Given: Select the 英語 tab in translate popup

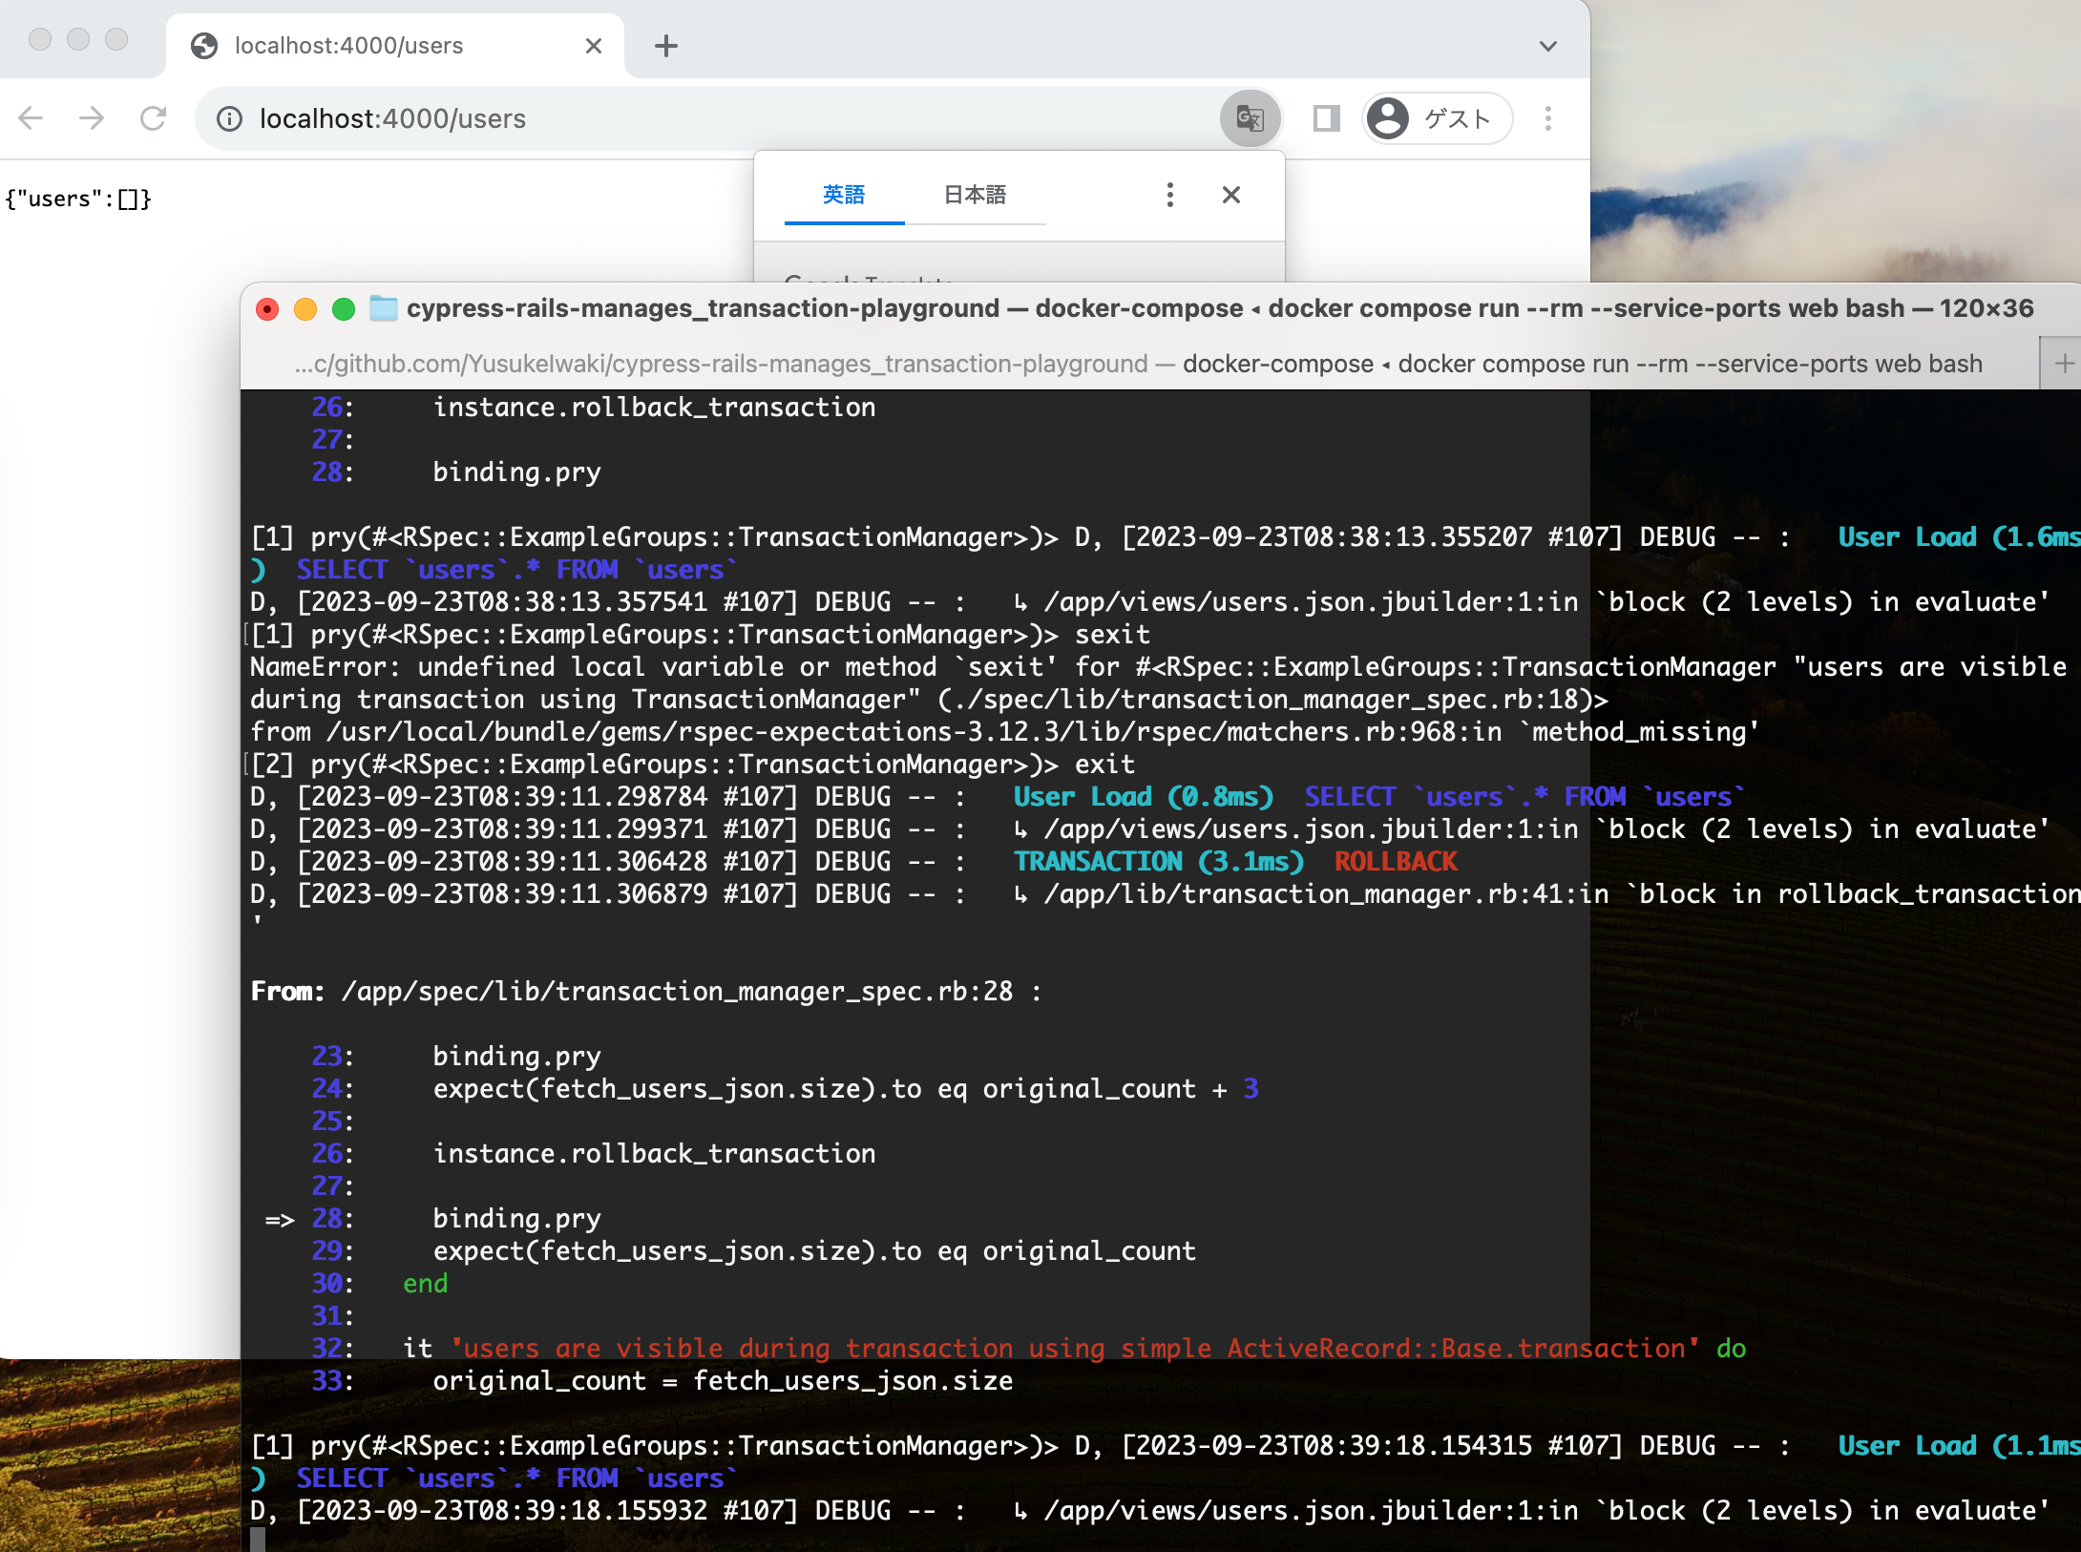Looking at the screenshot, I should [844, 195].
